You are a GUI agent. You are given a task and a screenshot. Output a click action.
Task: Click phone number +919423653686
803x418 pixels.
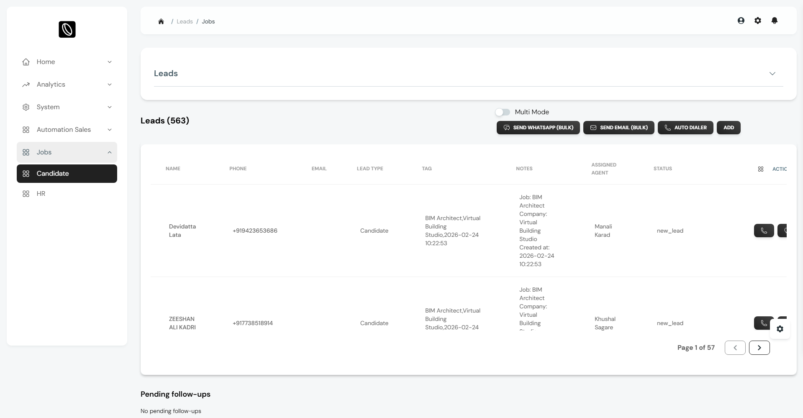255,231
